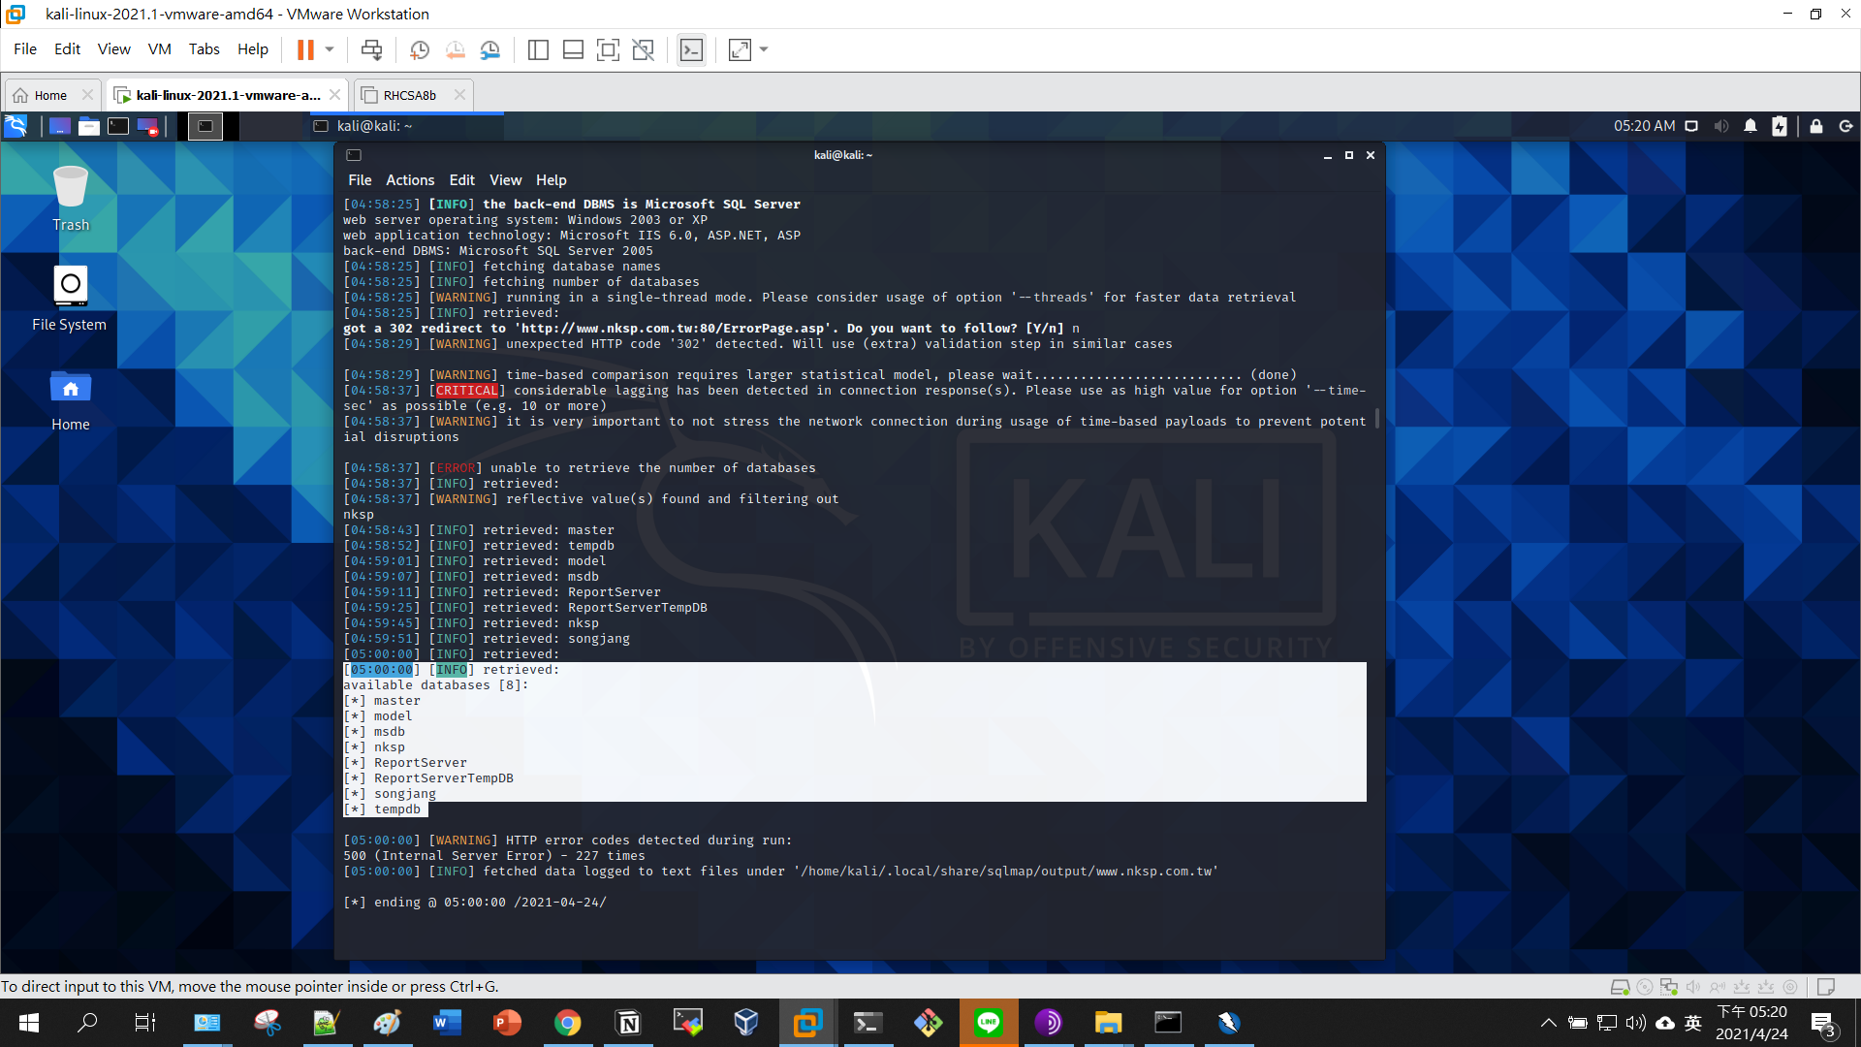The image size is (1861, 1047).
Task: Open VMware File menu
Action: [x=25, y=49]
